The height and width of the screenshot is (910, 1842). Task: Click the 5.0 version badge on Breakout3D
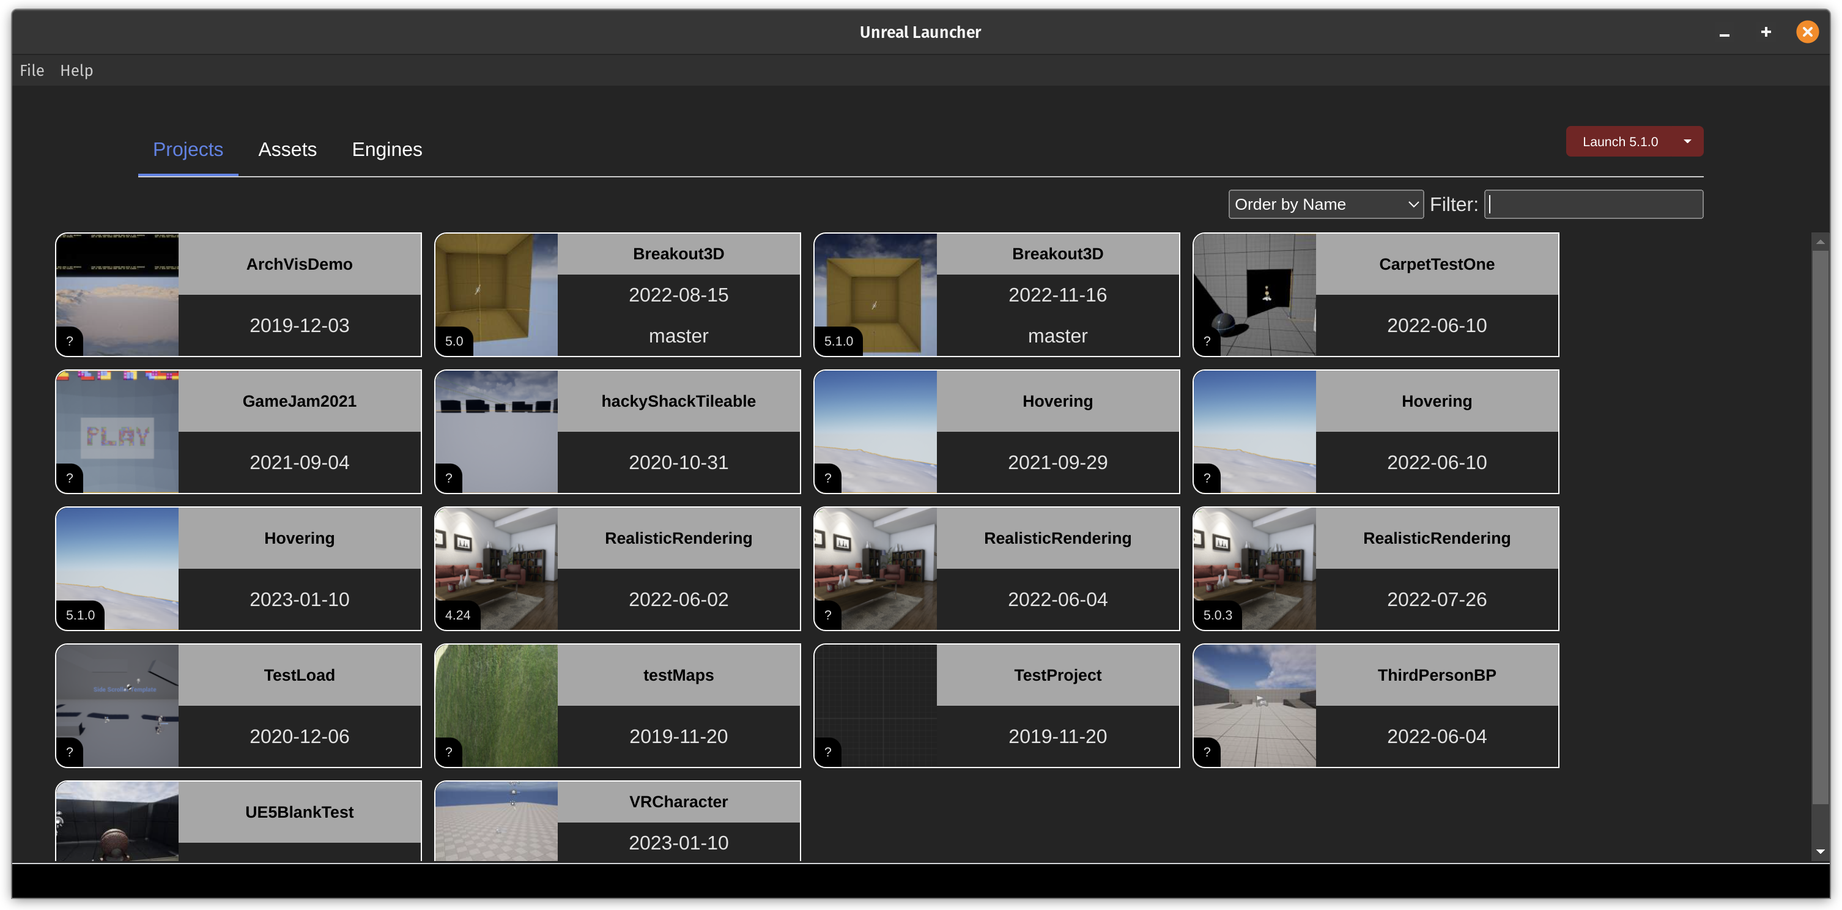454,341
